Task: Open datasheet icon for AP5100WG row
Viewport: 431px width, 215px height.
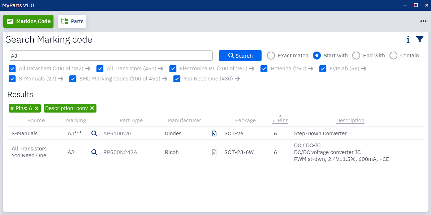Action: tap(214, 133)
